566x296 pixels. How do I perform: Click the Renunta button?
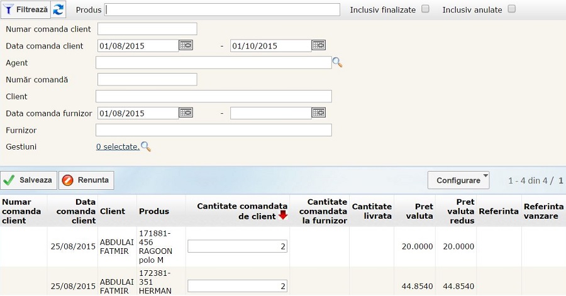(86, 180)
